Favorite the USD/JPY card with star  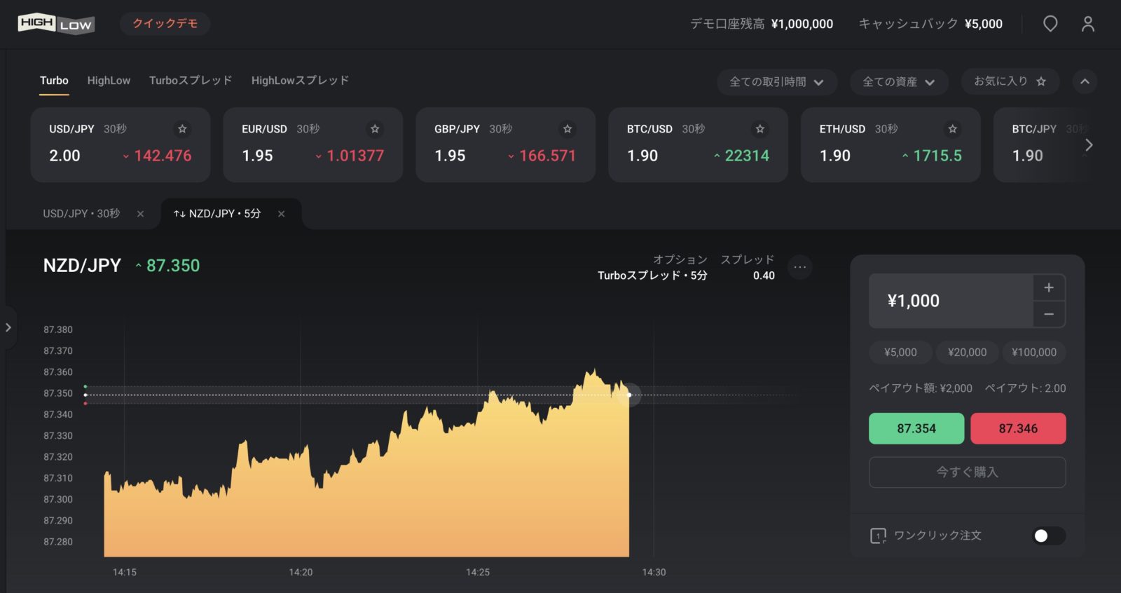click(x=182, y=129)
